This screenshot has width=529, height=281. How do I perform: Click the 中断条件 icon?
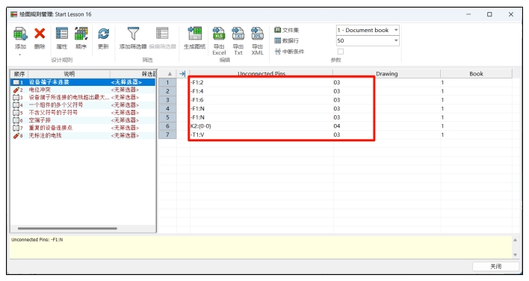277,52
